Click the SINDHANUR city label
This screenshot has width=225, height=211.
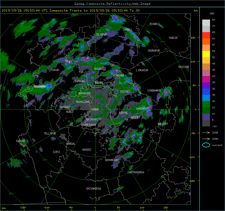click(x=154, y=91)
